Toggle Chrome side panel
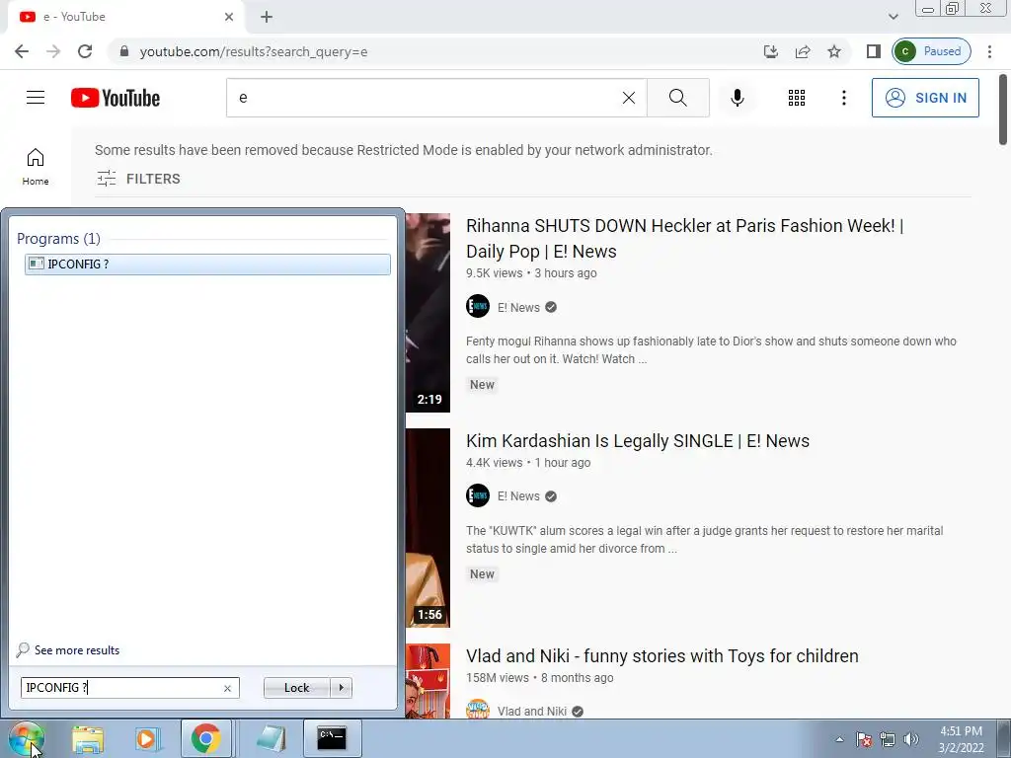1011x758 pixels. click(873, 51)
